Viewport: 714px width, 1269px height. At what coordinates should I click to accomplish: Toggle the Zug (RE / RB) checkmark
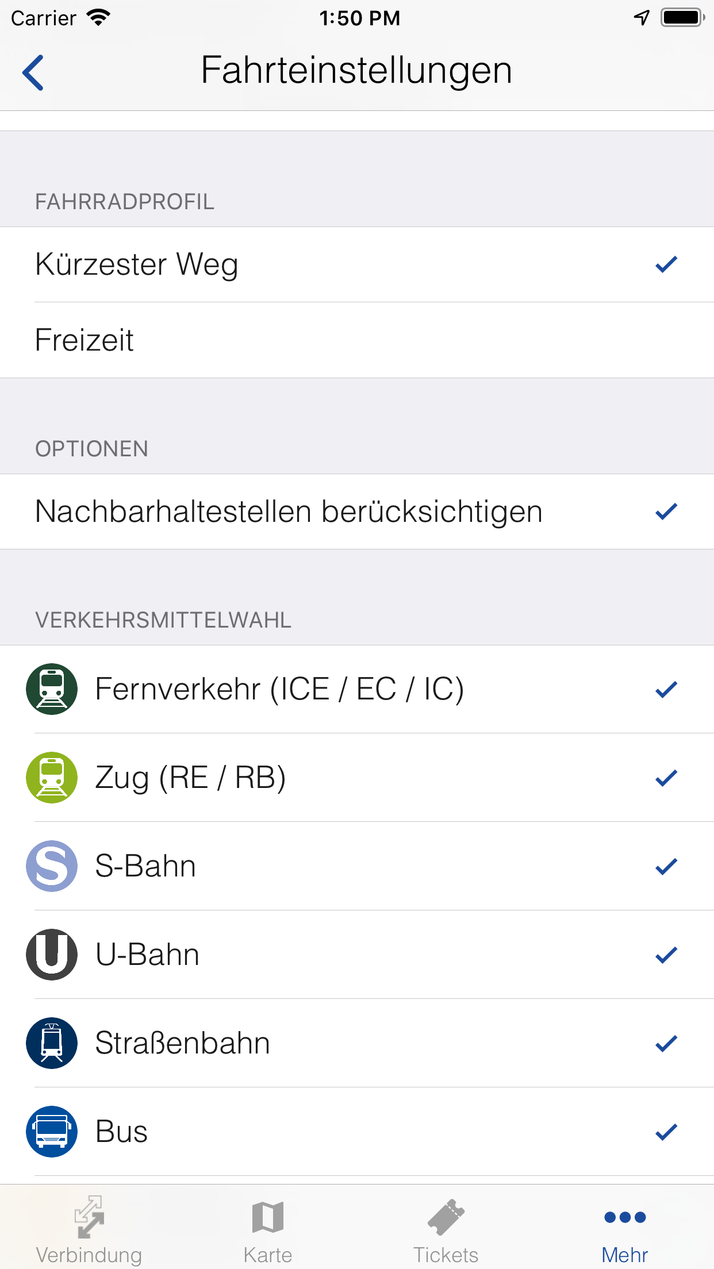coord(666,778)
